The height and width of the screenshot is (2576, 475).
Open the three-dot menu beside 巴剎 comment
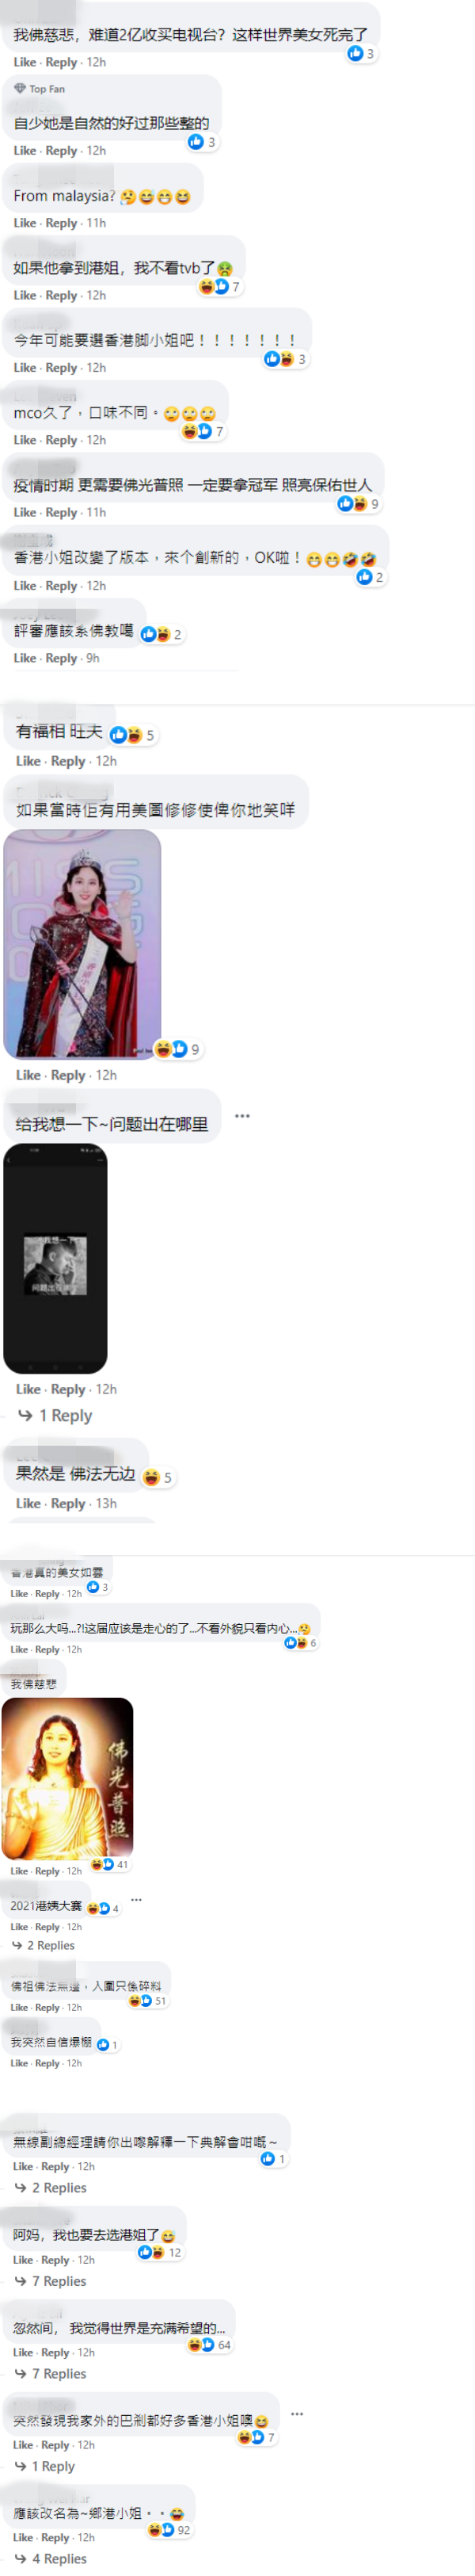tap(298, 2413)
